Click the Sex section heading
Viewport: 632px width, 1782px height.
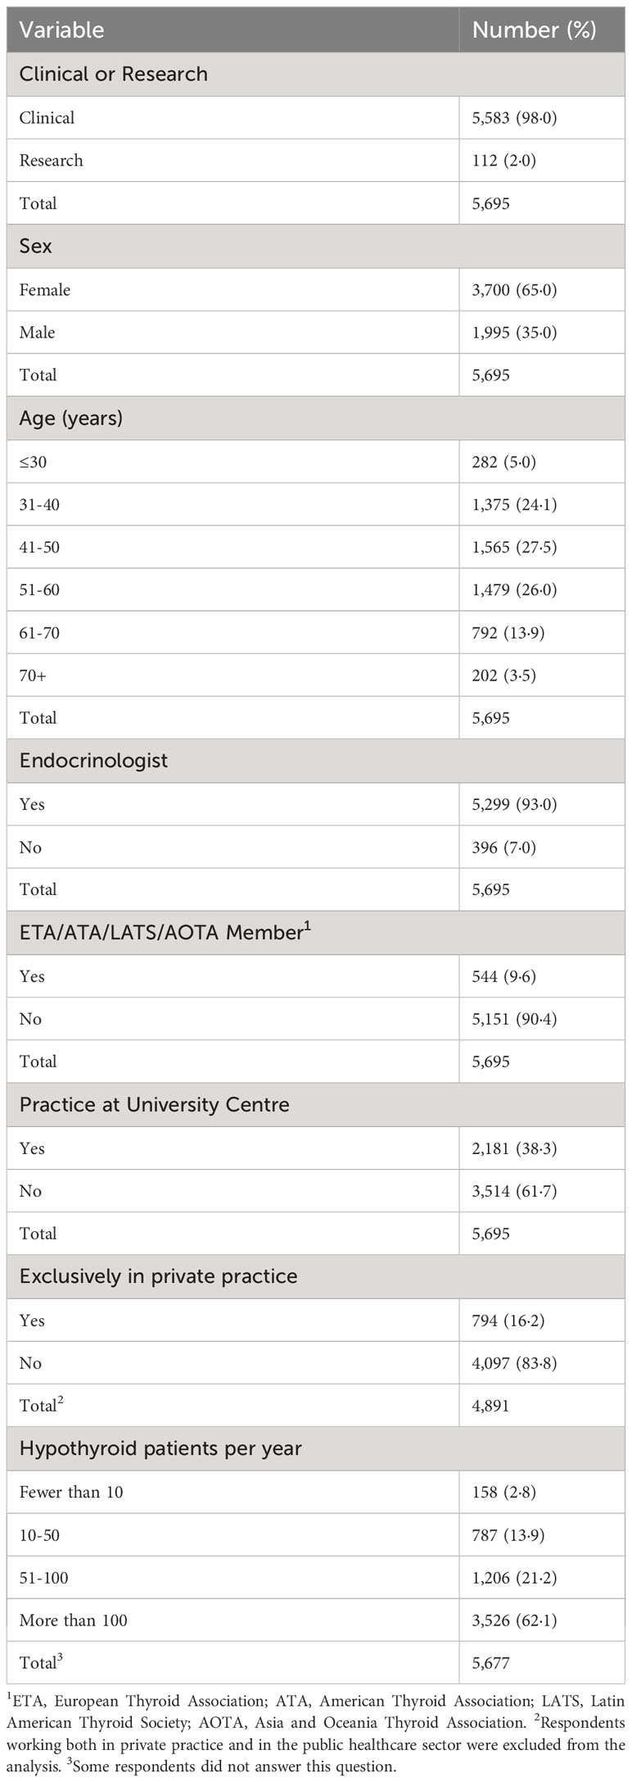tap(36, 246)
